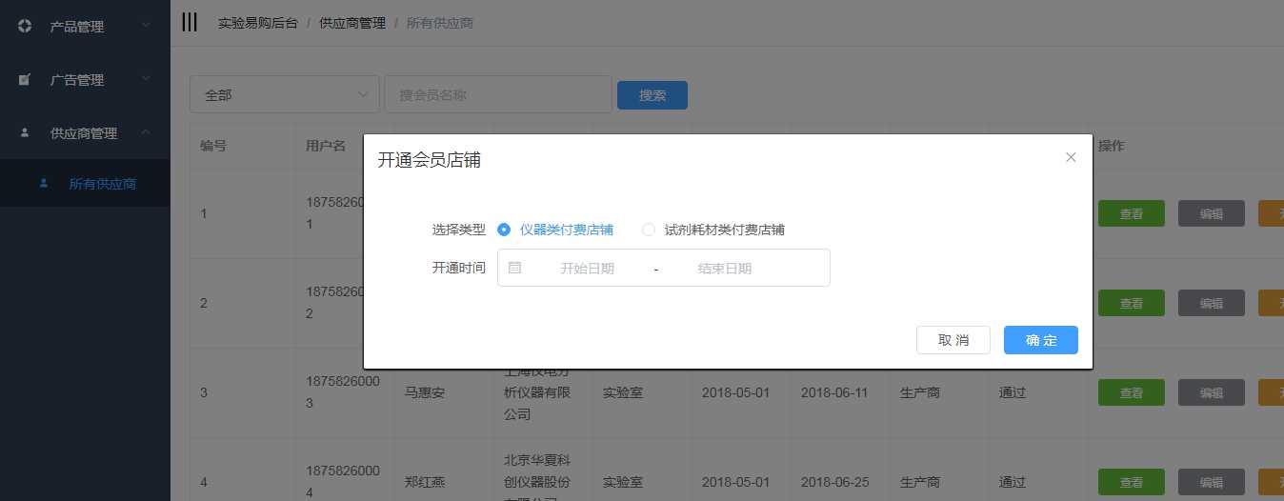
Task: Click 编辑 button in row 3
Action: (1212, 392)
